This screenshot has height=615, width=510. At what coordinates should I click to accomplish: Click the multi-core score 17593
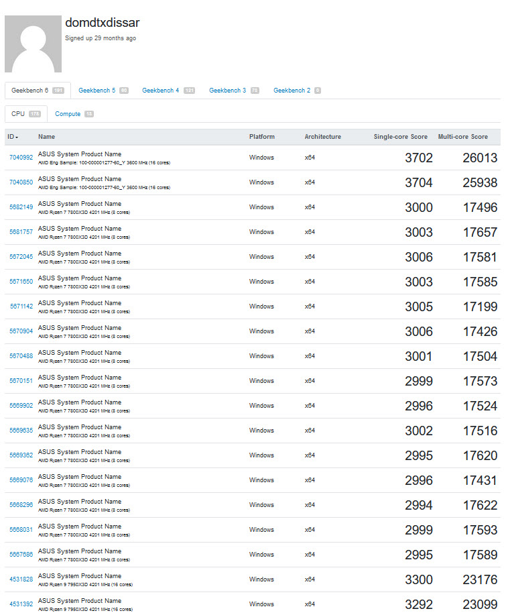tap(481, 530)
